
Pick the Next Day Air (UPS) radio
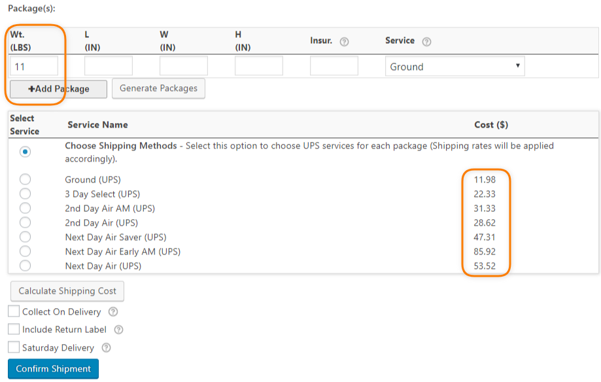pos(26,266)
